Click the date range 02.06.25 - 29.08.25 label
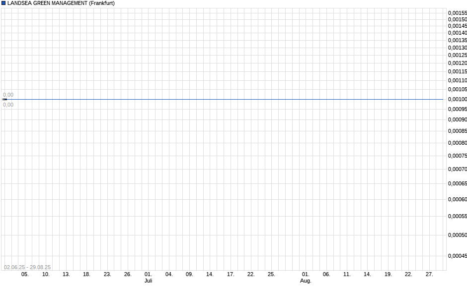The image size is (467, 287). [28, 267]
